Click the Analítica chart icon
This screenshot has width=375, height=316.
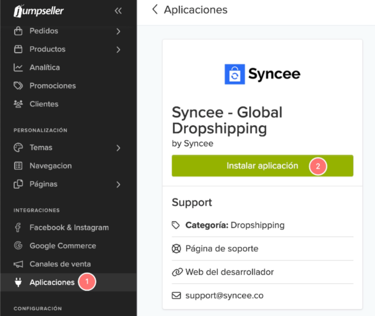[18, 67]
